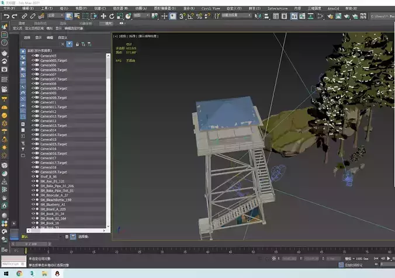The image size is (395, 278).
Task: Toggle visibility eye for Camera009
Action: pos(33,93)
